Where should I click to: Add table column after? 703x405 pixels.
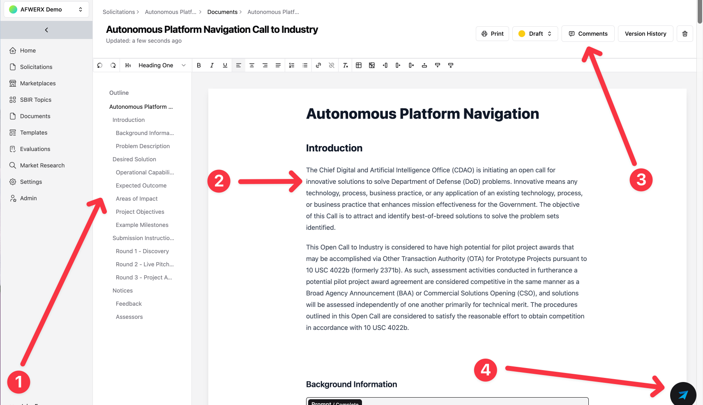tap(398, 65)
